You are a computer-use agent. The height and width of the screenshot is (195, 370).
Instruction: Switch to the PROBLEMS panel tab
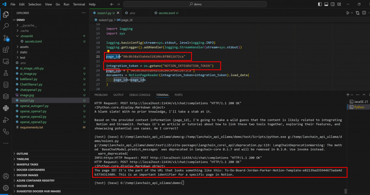[x=101, y=95]
